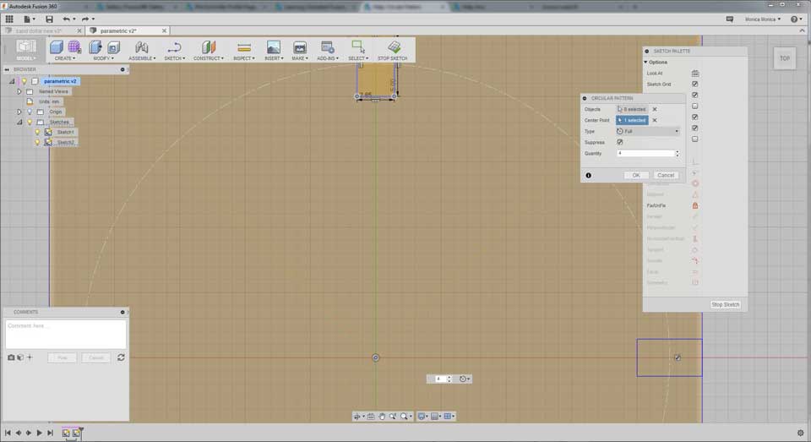Click the Redo arrow
This screenshot has height=442, width=811.
point(85,19)
